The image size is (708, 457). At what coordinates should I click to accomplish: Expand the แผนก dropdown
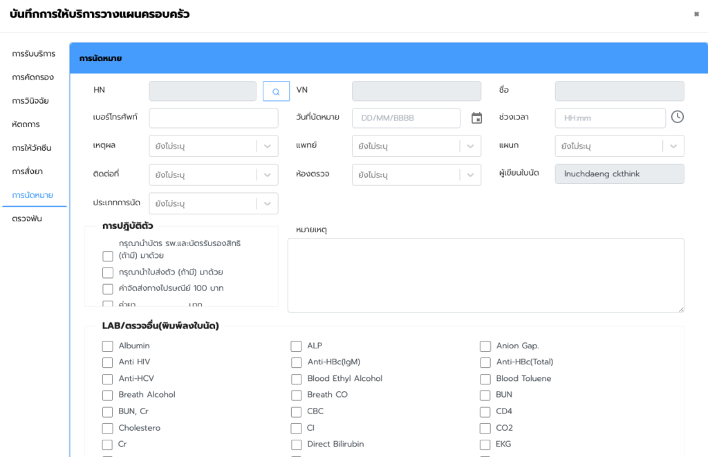coord(619,147)
